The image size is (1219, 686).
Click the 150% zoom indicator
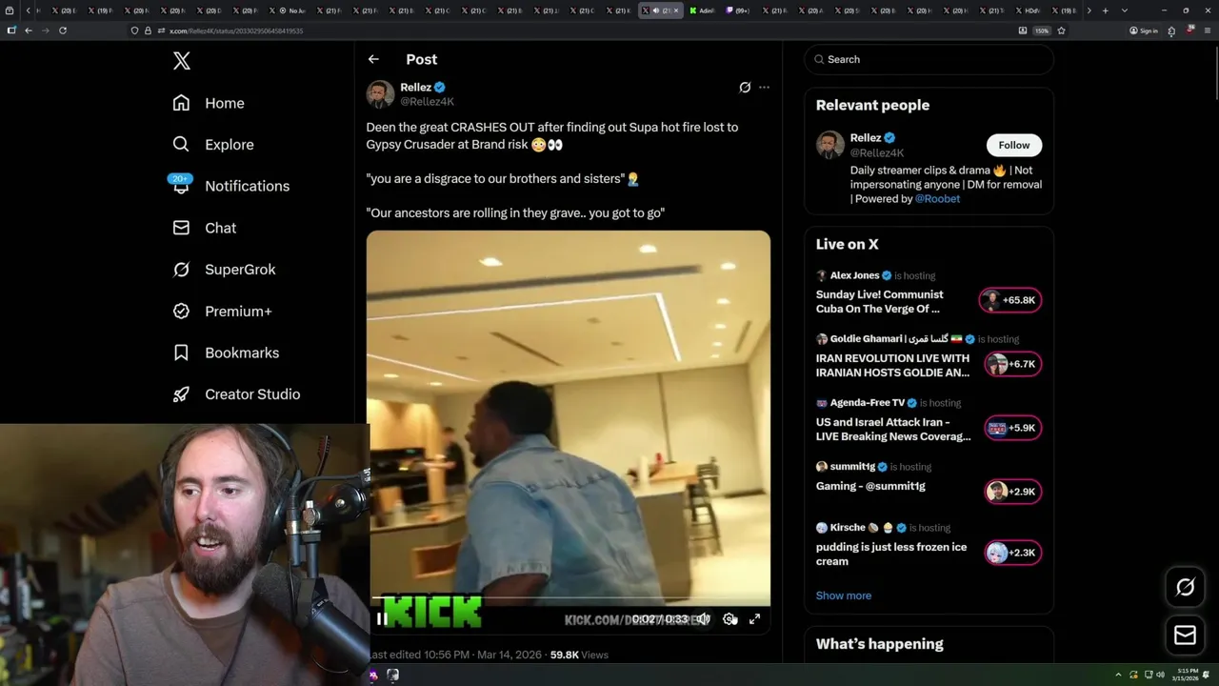tap(1041, 30)
